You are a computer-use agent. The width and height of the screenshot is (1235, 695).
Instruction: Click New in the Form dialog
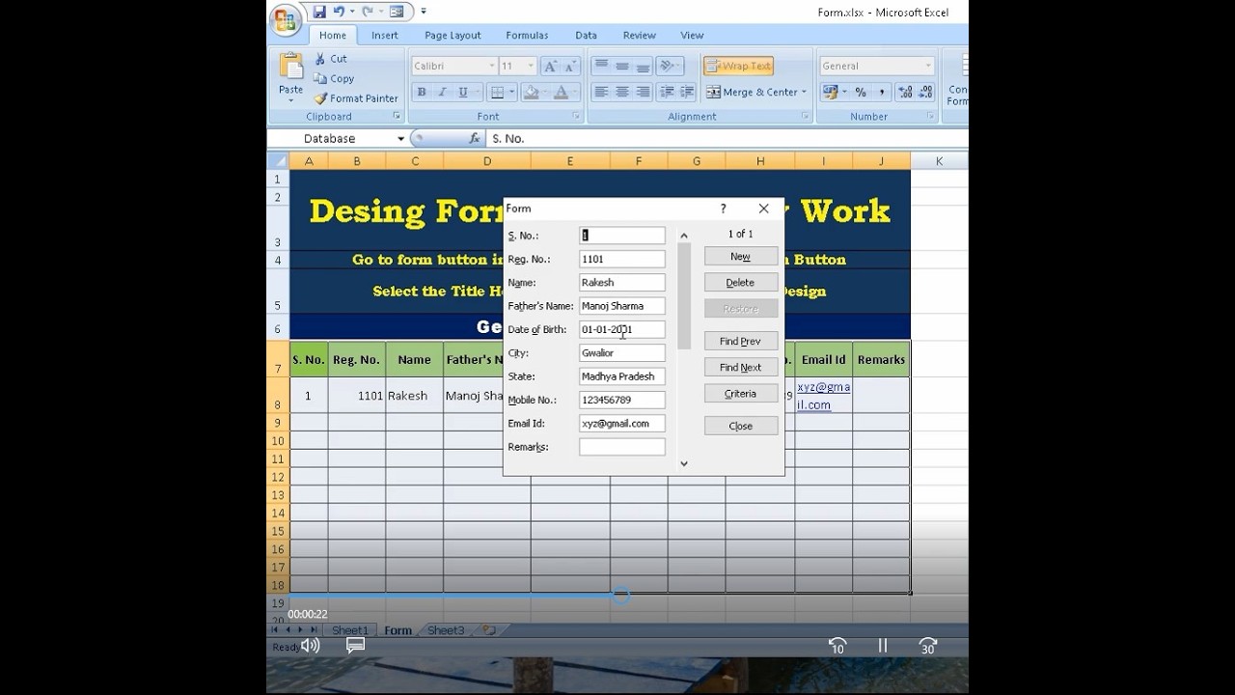pyautogui.click(x=741, y=257)
